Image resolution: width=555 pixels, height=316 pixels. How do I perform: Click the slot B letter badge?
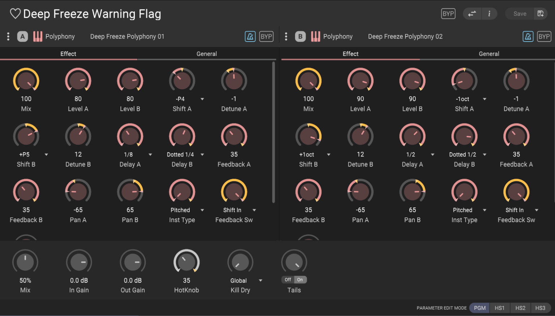point(300,36)
